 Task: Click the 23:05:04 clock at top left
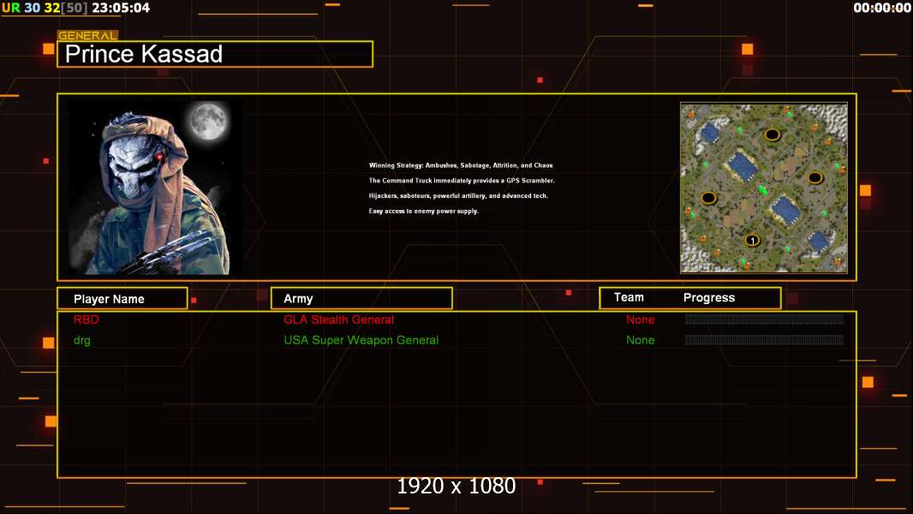tap(121, 8)
